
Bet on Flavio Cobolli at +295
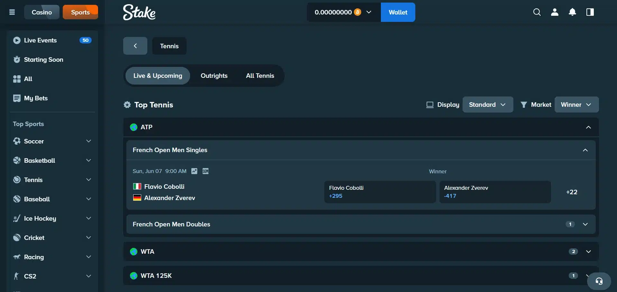click(380, 192)
